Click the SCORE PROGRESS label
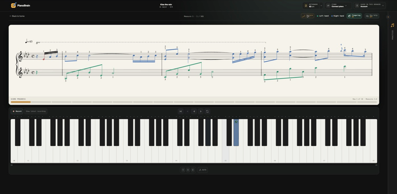The image size is (397, 194). click(18, 99)
